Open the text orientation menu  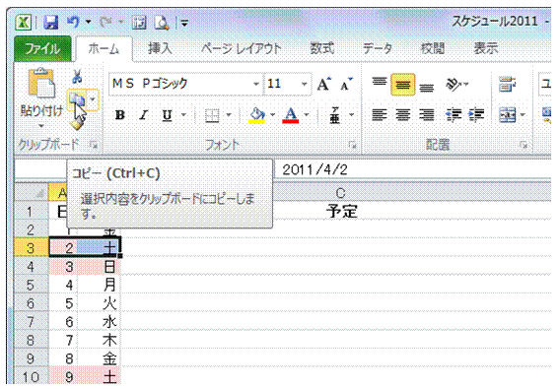click(456, 85)
